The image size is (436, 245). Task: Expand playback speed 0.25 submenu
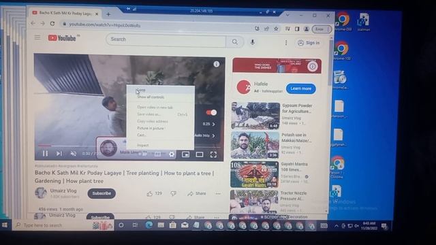[x=209, y=124]
